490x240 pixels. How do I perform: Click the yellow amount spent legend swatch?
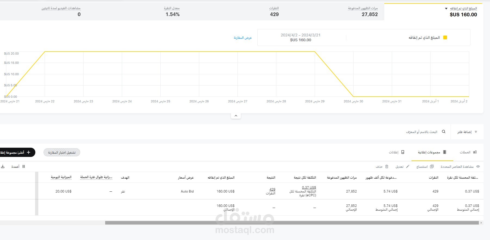(445, 37)
